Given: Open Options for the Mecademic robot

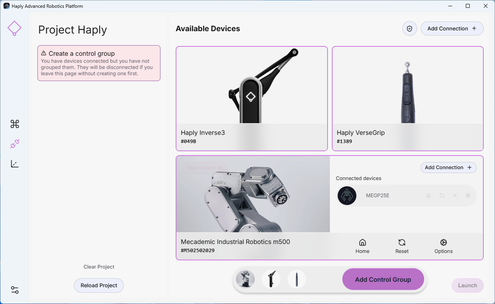Looking at the screenshot, I should [444, 246].
